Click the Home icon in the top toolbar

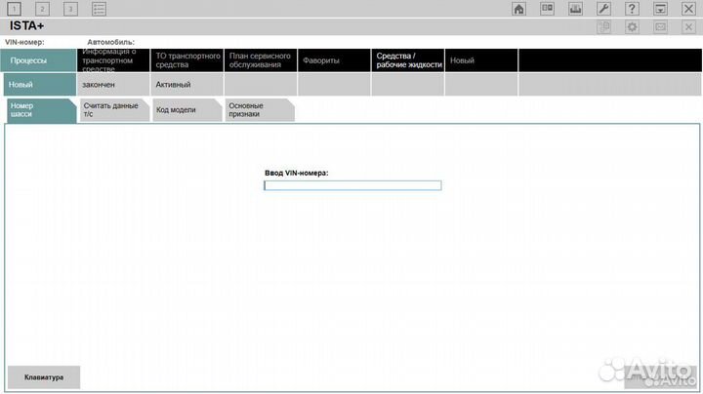coord(519,9)
